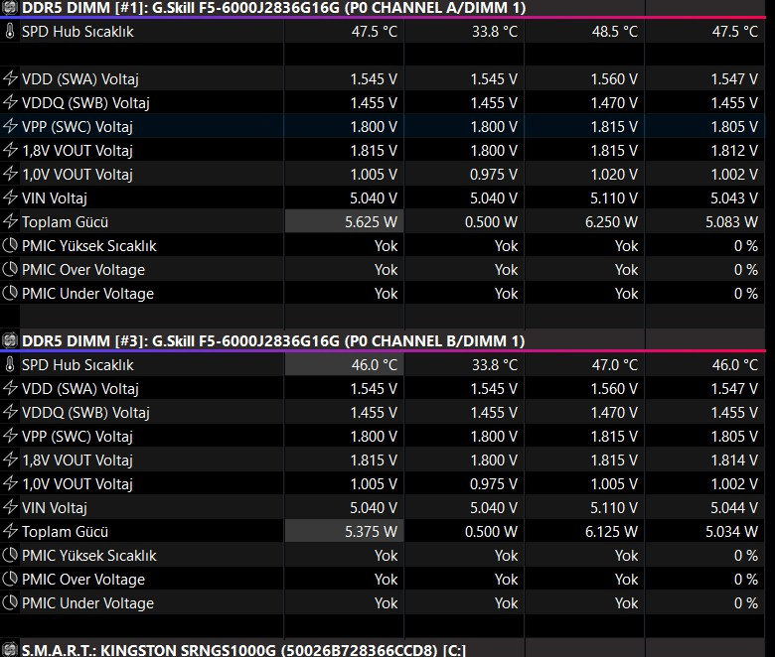Select DIMM #3 PMIC Yüksek Sıcaklık label
This screenshot has width=775, height=657.
(89, 556)
